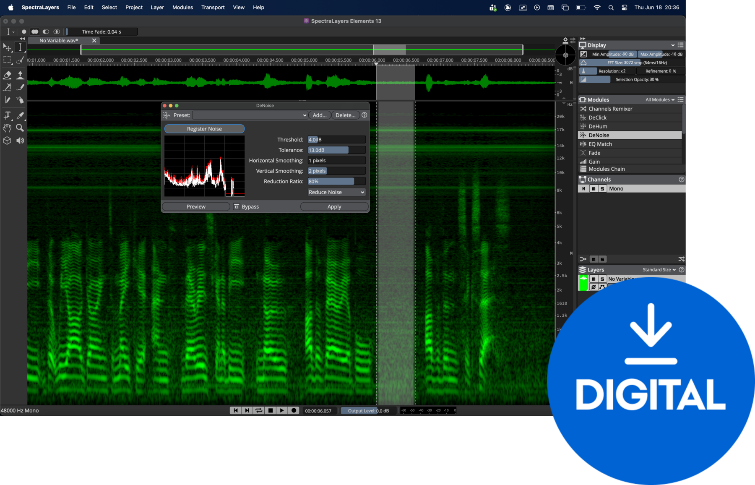The width and height of the screenshot is (755, 485).
Task: Toggle phase invert on No Variable layer
Action: click(x=593, y=287)
